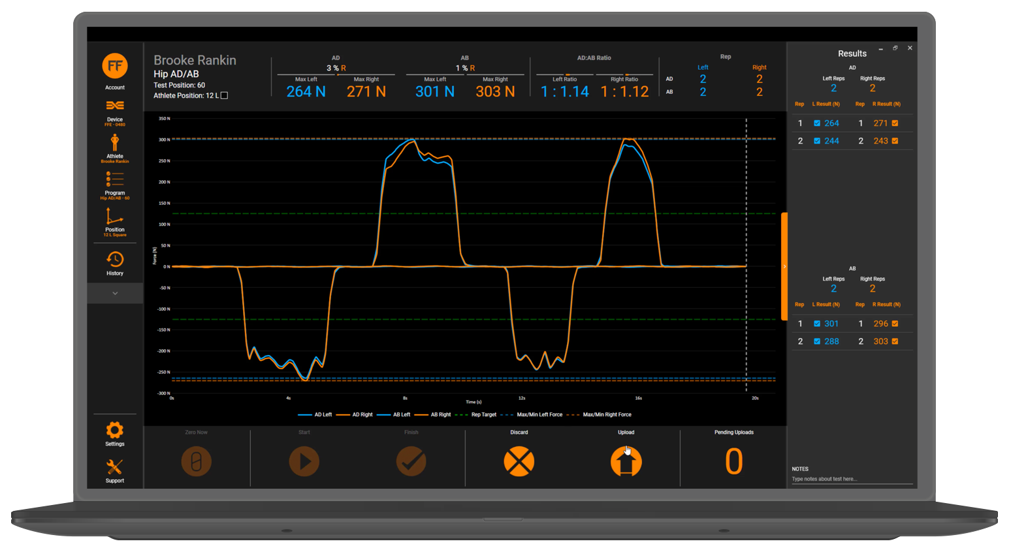Click the AD Max Right value 271 N

(366, 92)
